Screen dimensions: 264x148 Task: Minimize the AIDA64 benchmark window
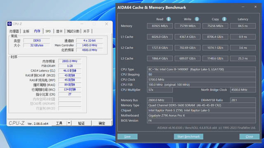click(243, 7)
